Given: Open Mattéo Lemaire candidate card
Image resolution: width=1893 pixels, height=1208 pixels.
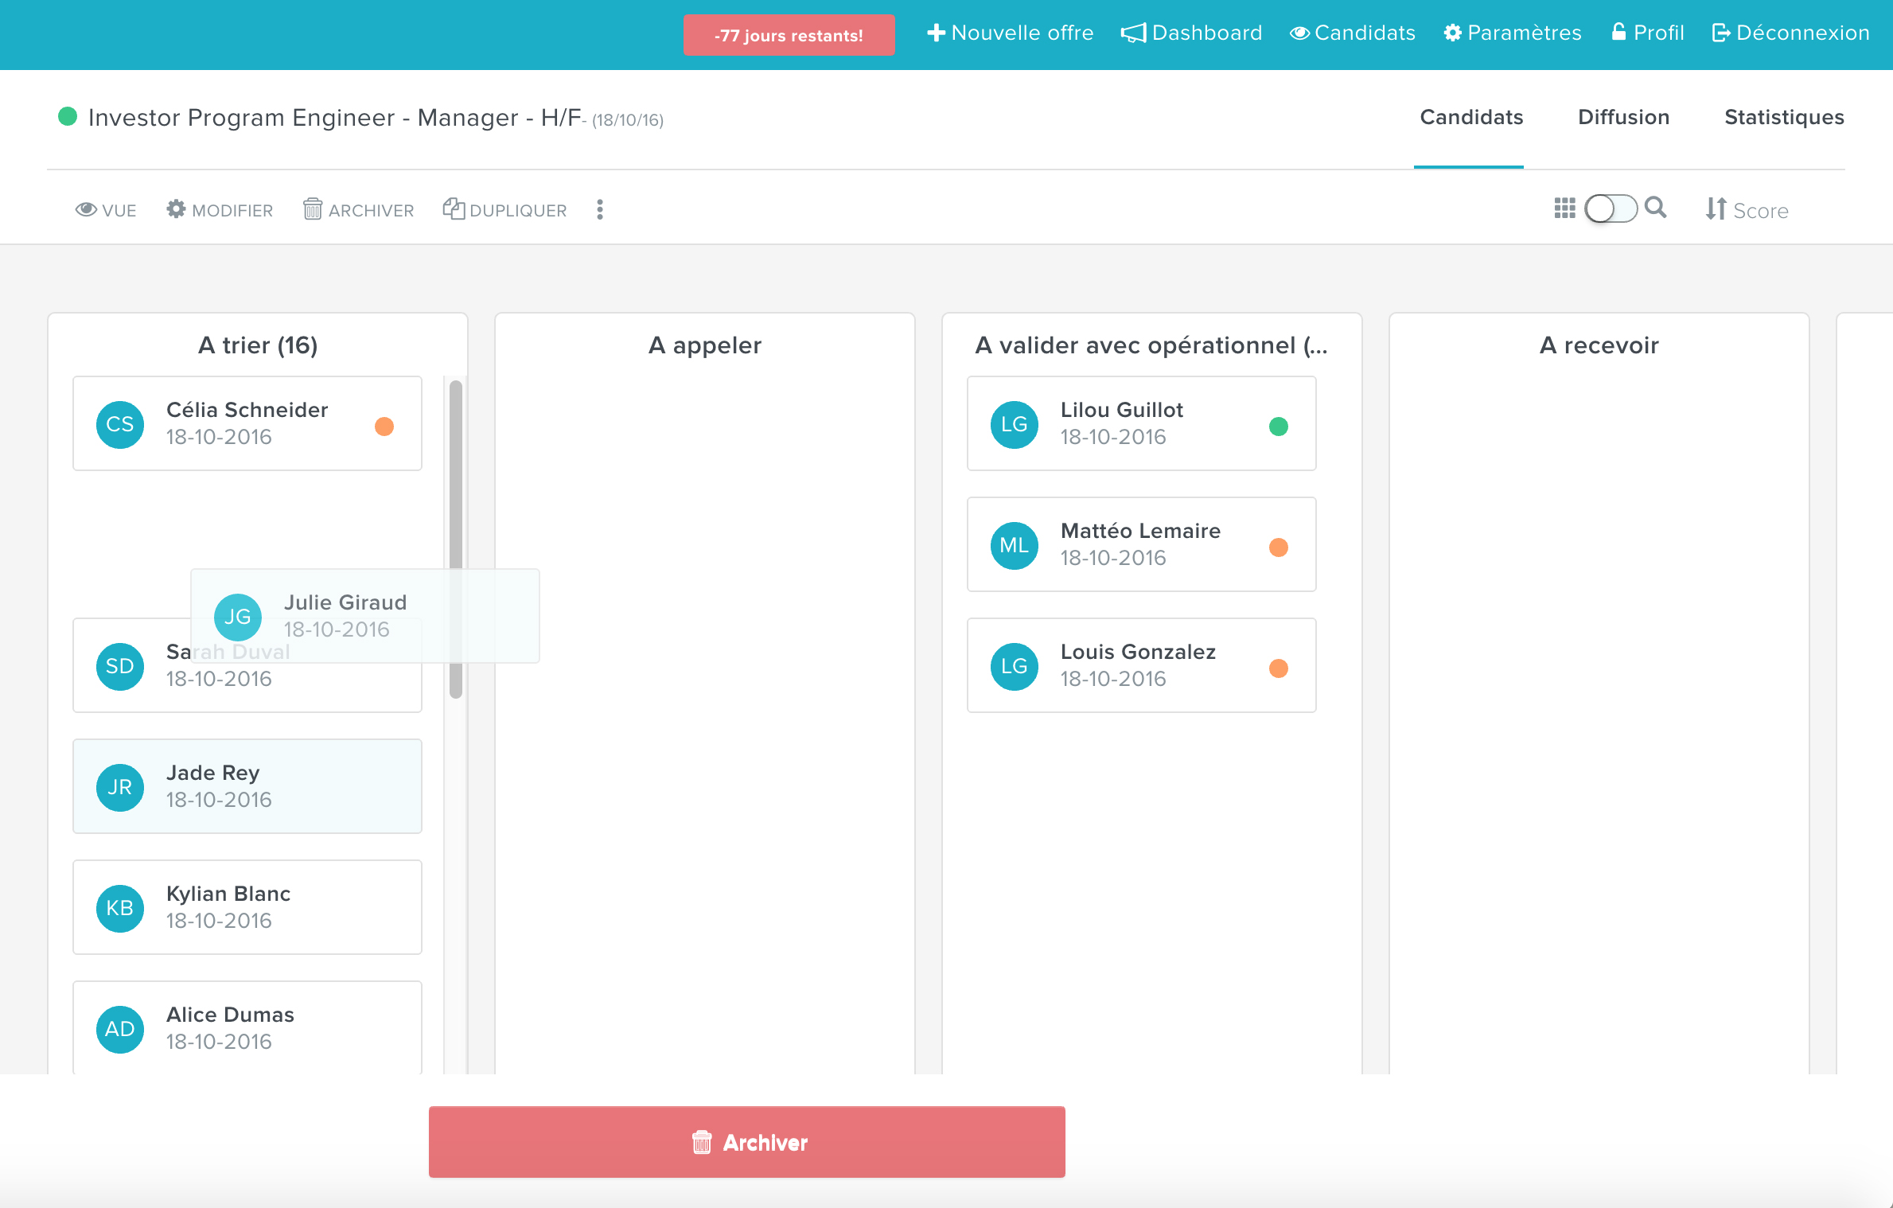Looking at the screenshot, I should click(x=1142, y=544).
